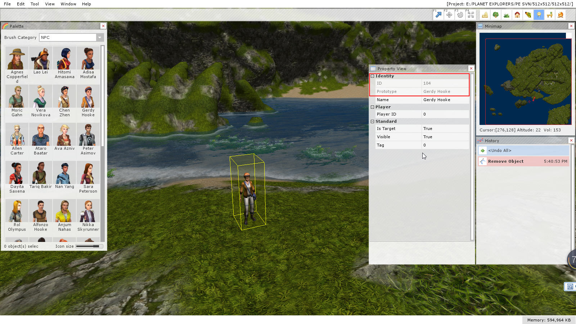Click the Property View panel icon
The height and width of the screenshot is (324, 576).
click(373, 68)
